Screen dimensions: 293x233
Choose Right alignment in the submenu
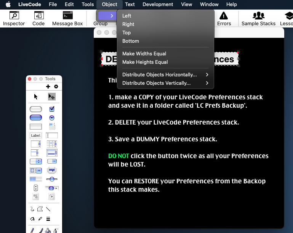(x=165, y=24)
